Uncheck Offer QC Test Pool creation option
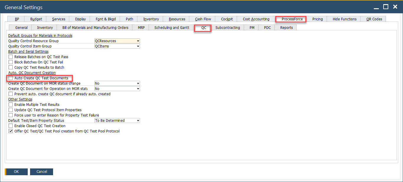The image size is (403, 182). pos(10,131)
